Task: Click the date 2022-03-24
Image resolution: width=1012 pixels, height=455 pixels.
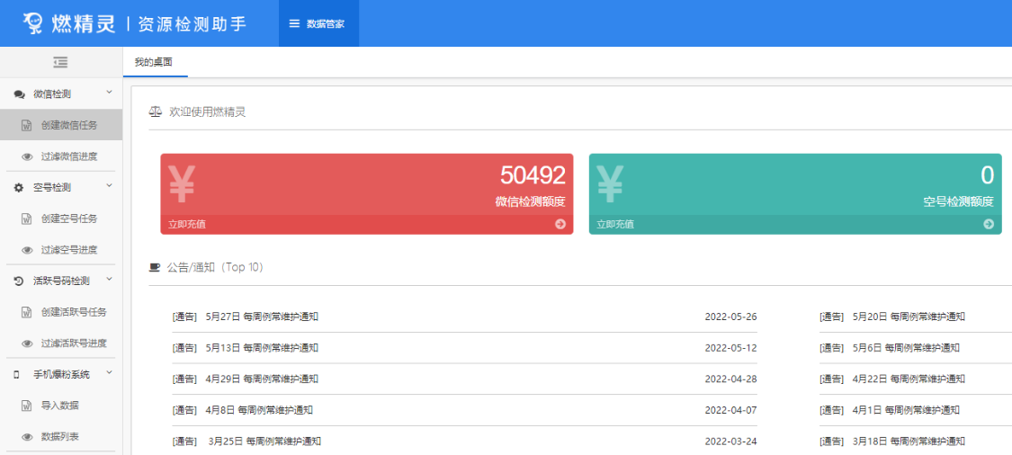Action: coord(730,442)
